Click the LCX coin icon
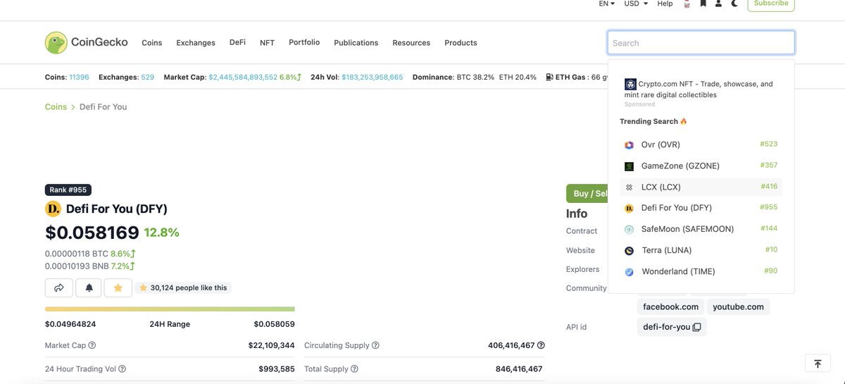This screenshot has width=845, height=384. 630,187
